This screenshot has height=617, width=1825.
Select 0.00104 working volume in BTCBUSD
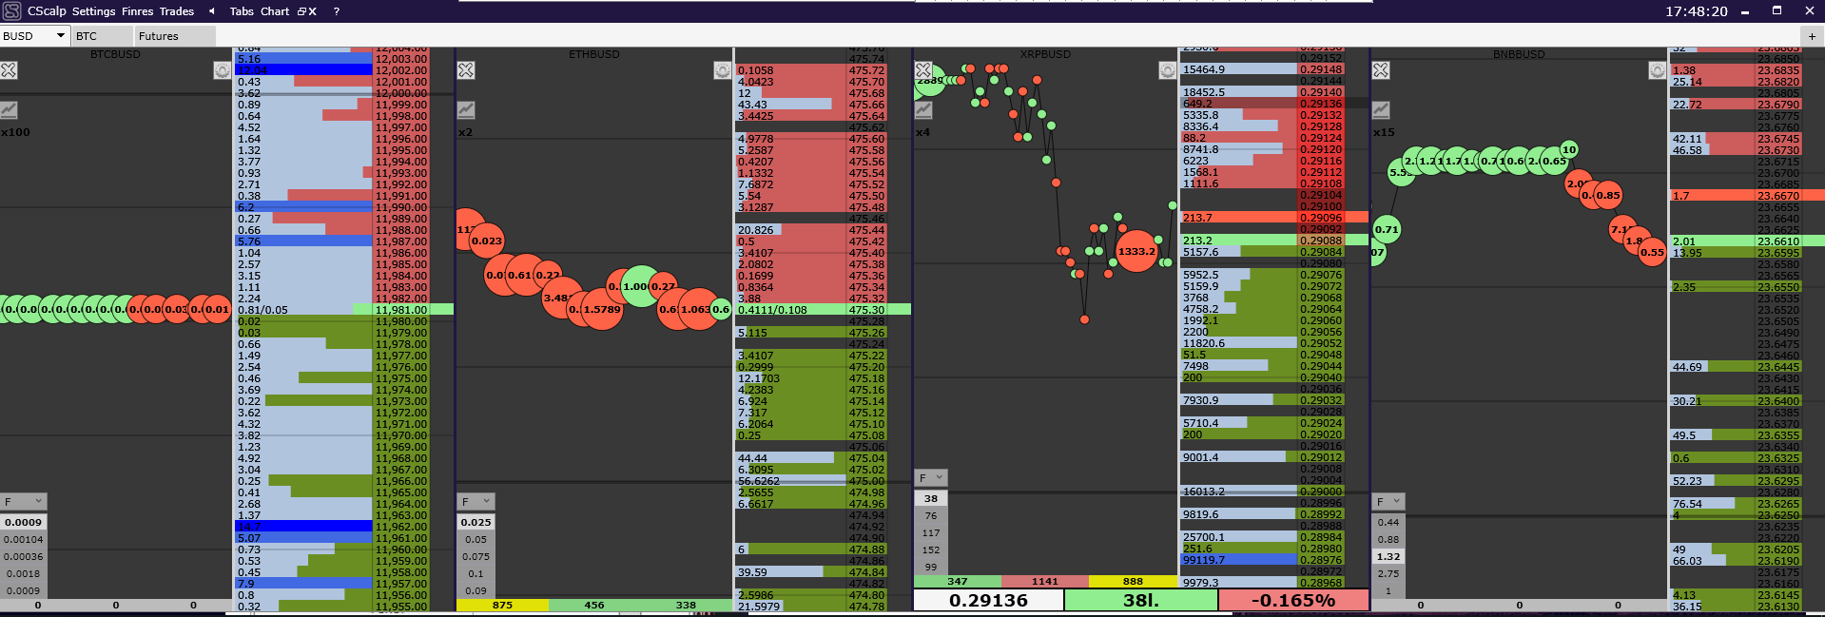click(23, 539)
